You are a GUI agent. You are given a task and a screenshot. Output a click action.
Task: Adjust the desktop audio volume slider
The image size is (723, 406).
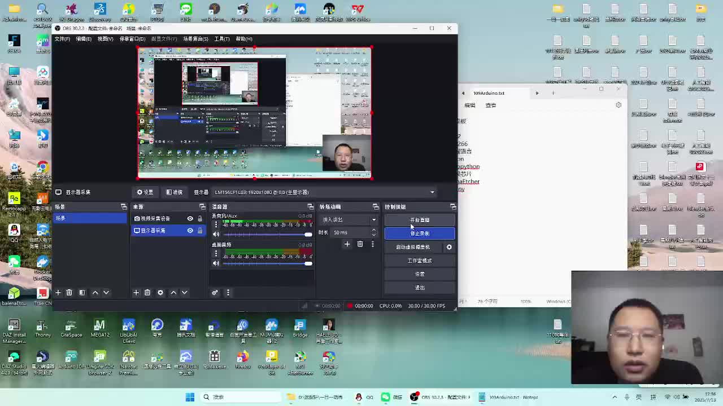tap(268, 263)
